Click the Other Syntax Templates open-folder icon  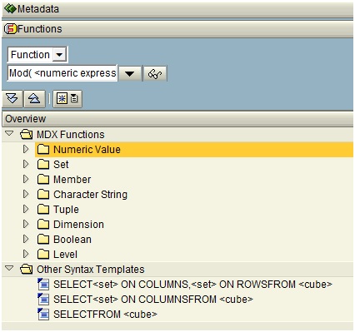coord(27,270)
